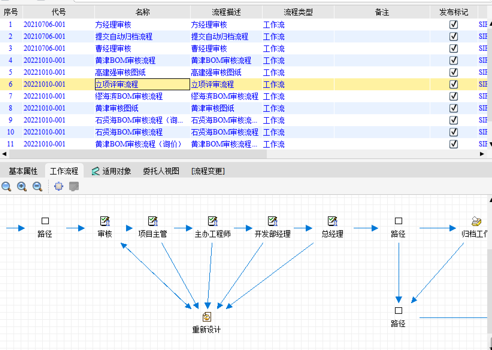Select the 主办工程师 workflow node
This screenshot has width=492, height=350.
coord(213,227)
